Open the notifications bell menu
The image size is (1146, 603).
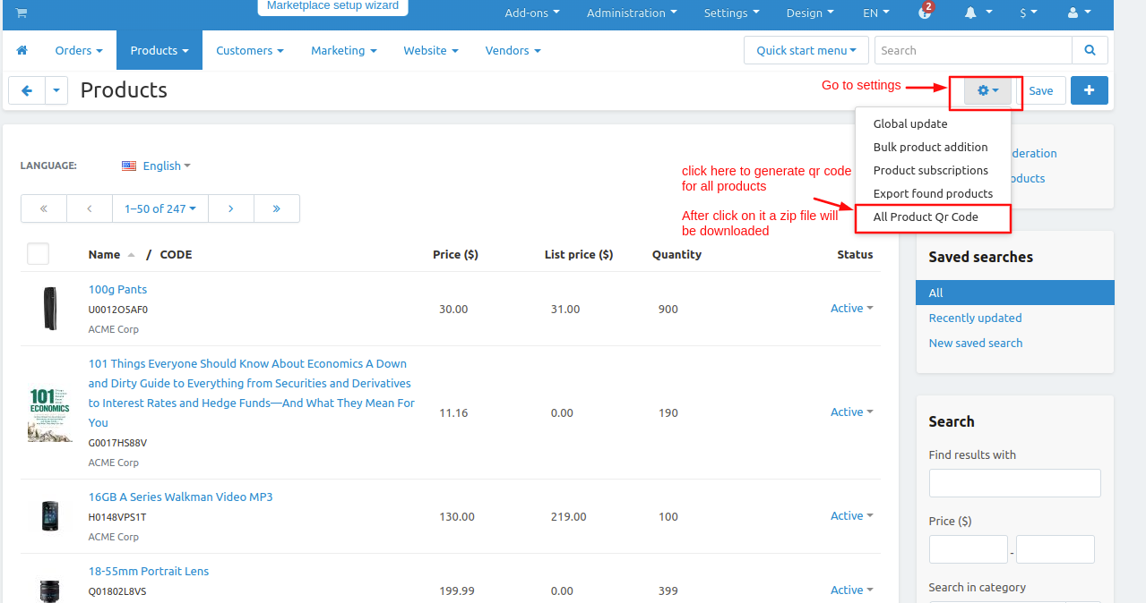coord(978,13)
